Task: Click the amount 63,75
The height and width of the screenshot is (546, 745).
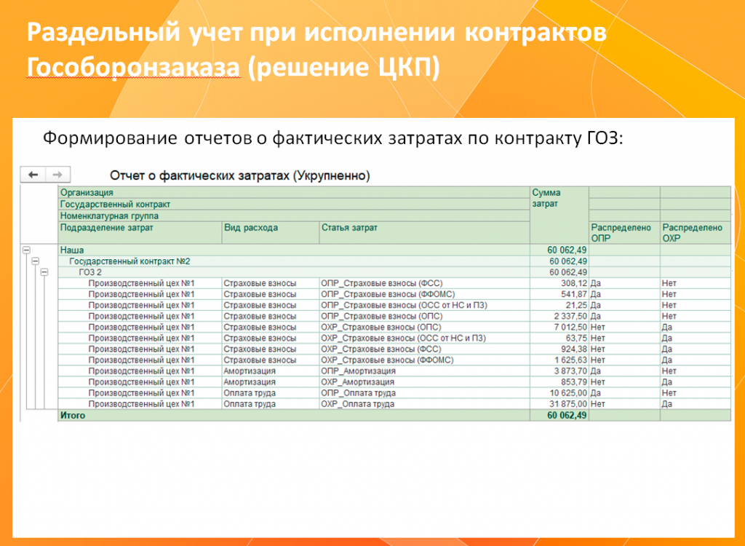Action: pyautogui.click(x=576, y=339)
